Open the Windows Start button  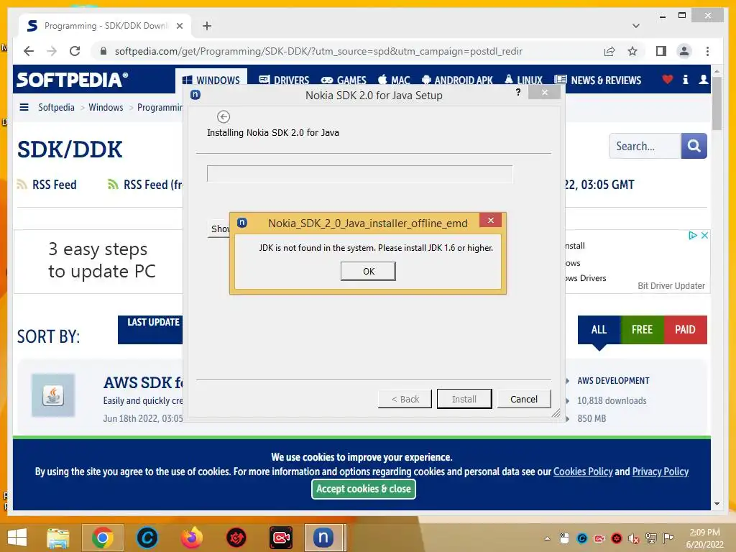17,538
